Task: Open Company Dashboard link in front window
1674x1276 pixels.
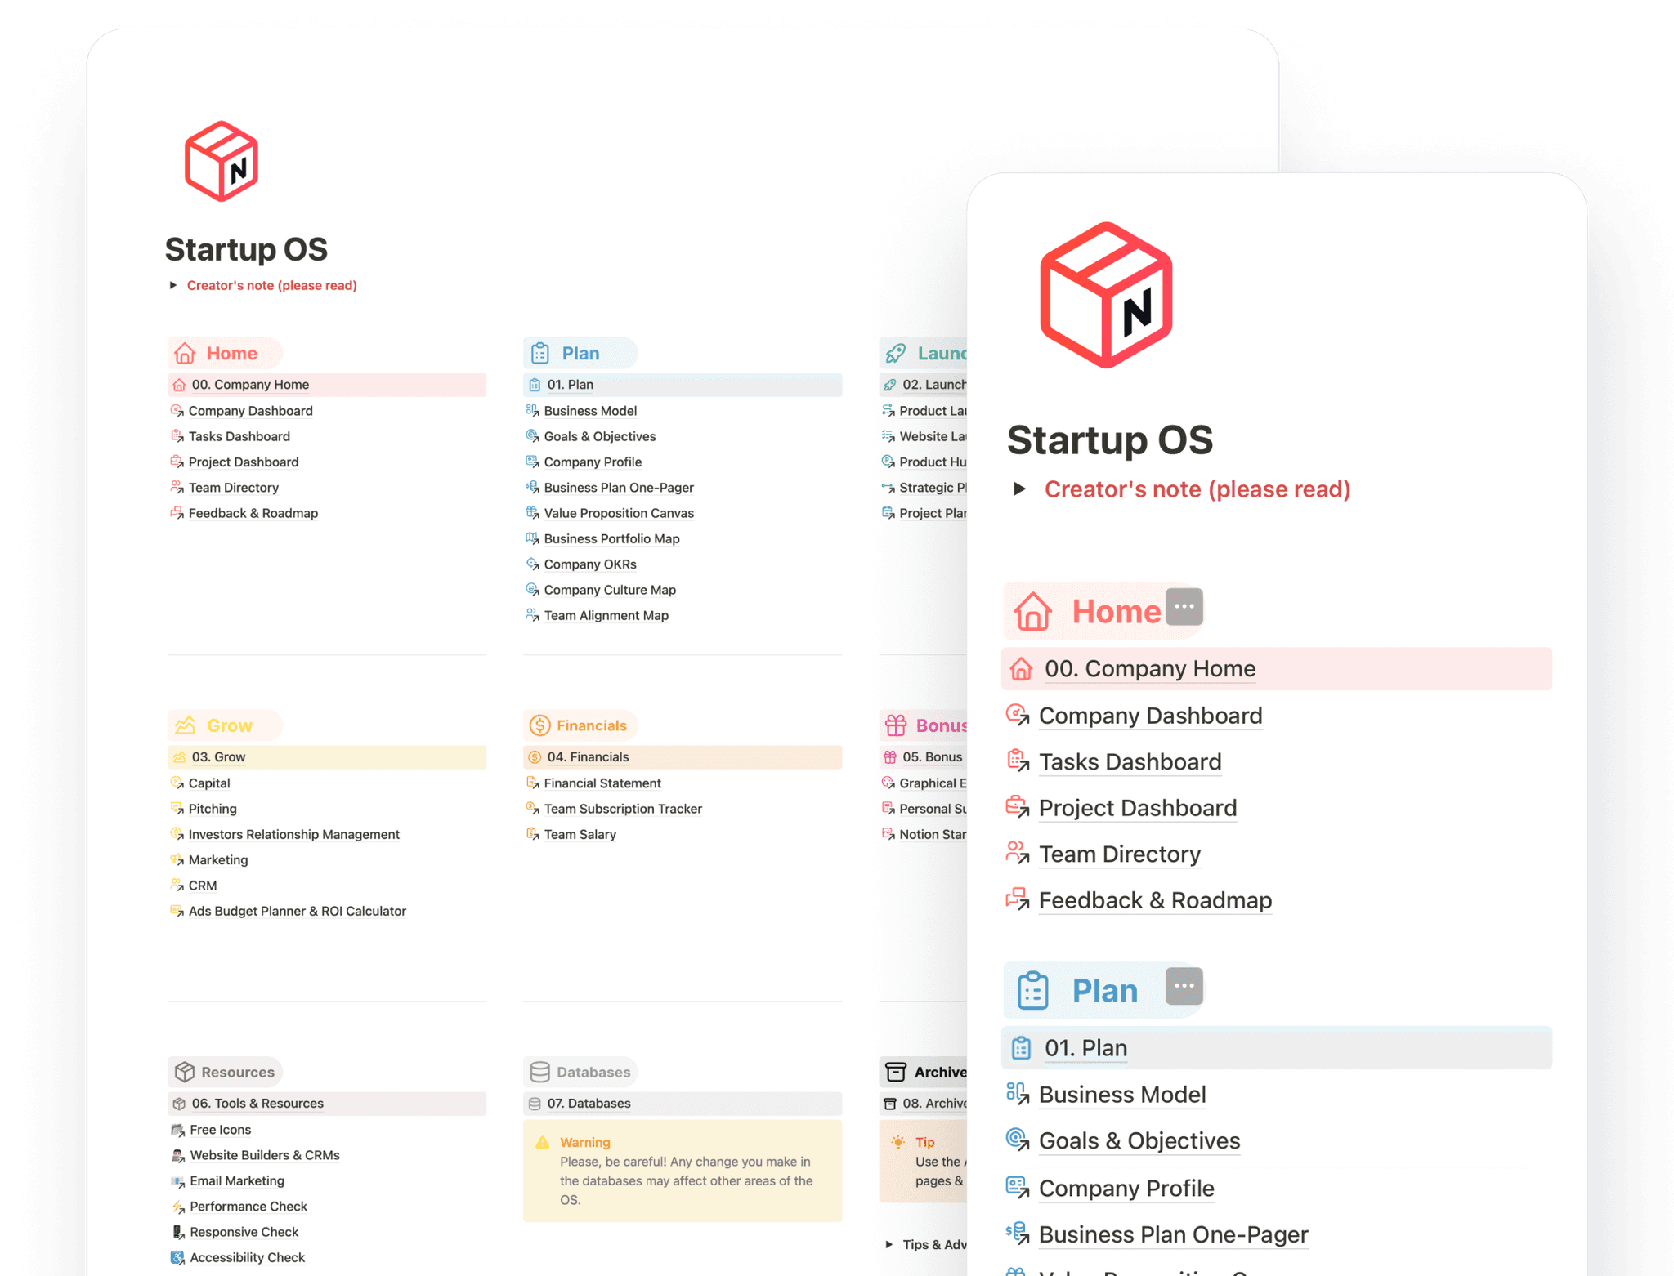Action: tap(1150, 716)
